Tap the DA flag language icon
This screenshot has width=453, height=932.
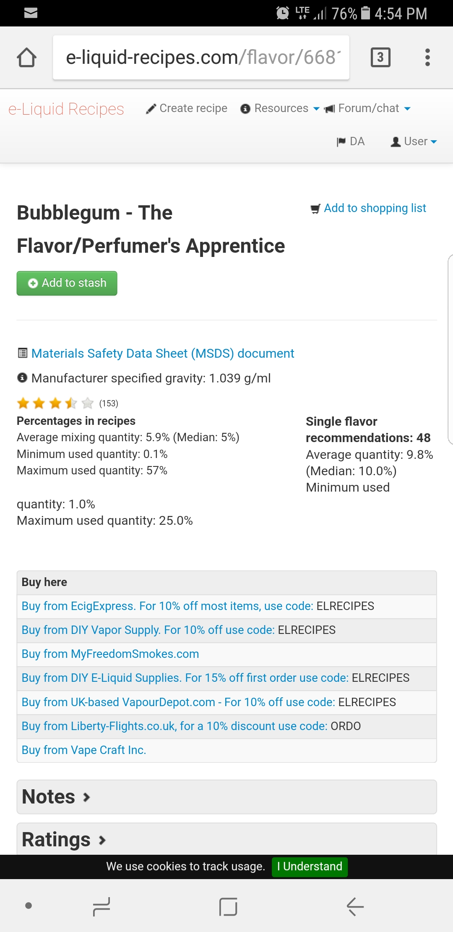tap(341, 142)
